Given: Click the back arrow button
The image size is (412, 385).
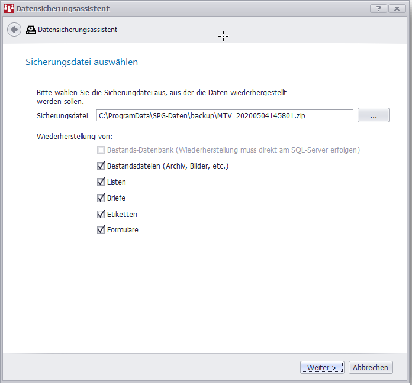Looking at the screenshot, I should click(x=14, y=30).
